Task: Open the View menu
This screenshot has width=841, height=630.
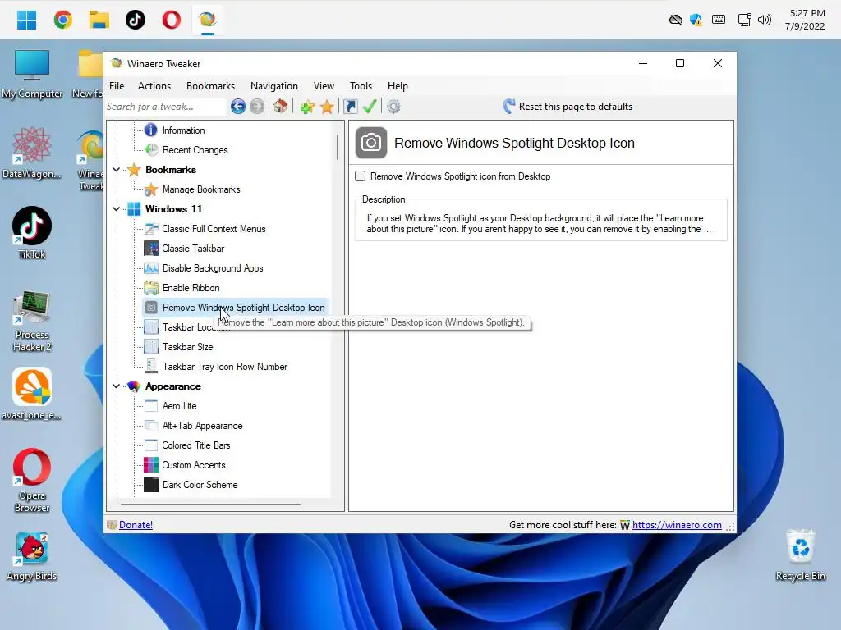Action: tap(324, 85)
